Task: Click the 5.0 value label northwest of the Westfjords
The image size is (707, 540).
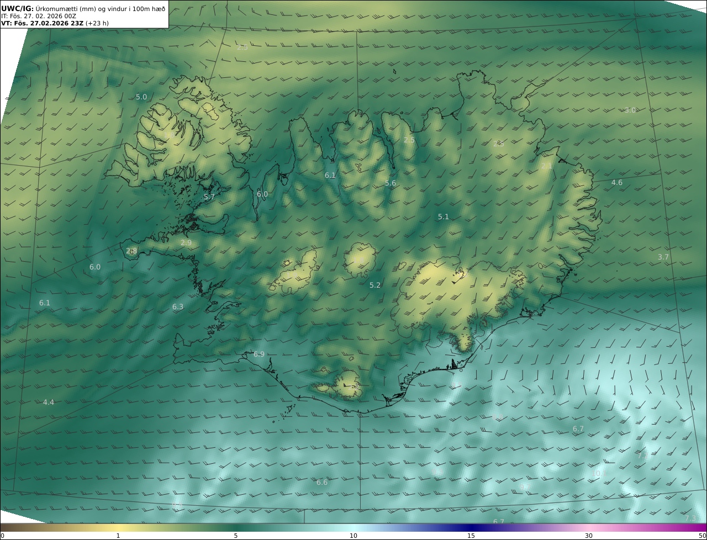Action: [x=141, y=97]
